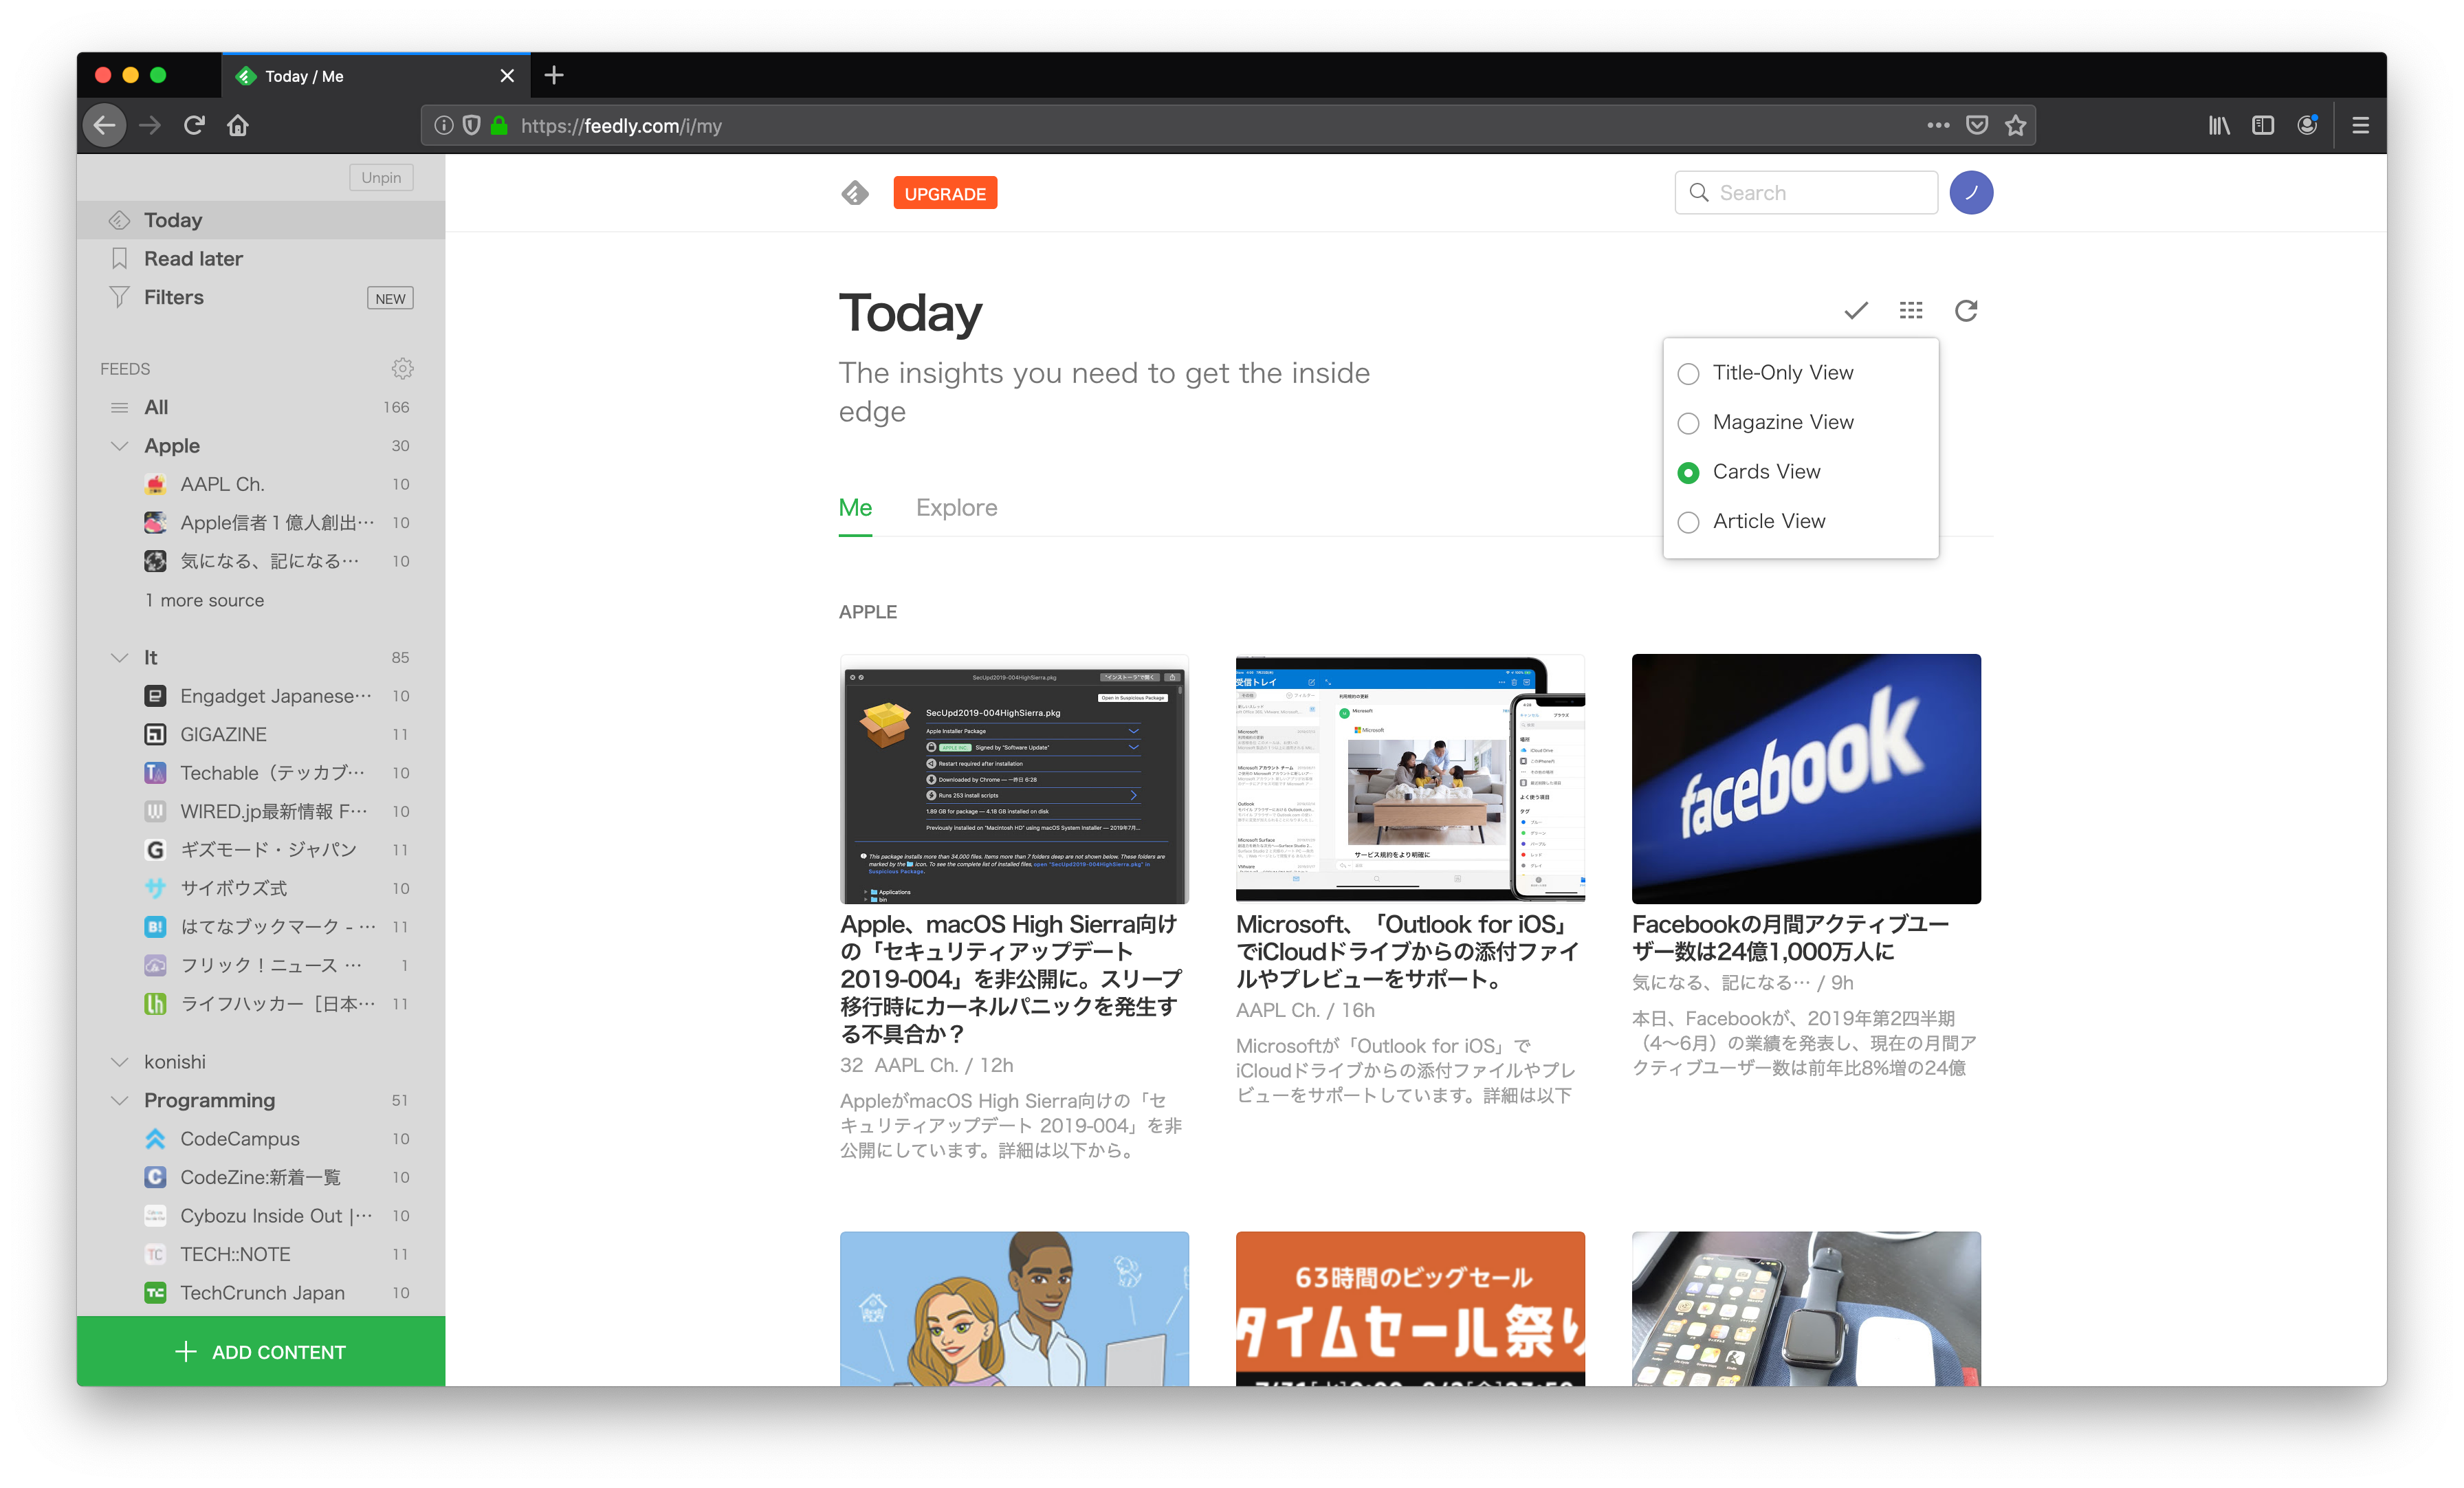
Task: Click the Feedly logo icon beside UPGRADE
Action: tap(855, 193)
